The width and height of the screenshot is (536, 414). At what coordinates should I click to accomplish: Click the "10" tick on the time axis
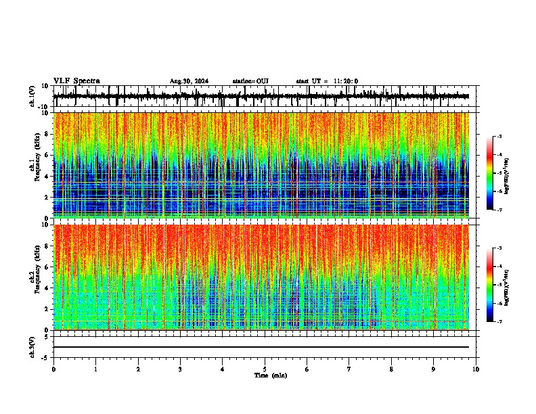[476, 369]
